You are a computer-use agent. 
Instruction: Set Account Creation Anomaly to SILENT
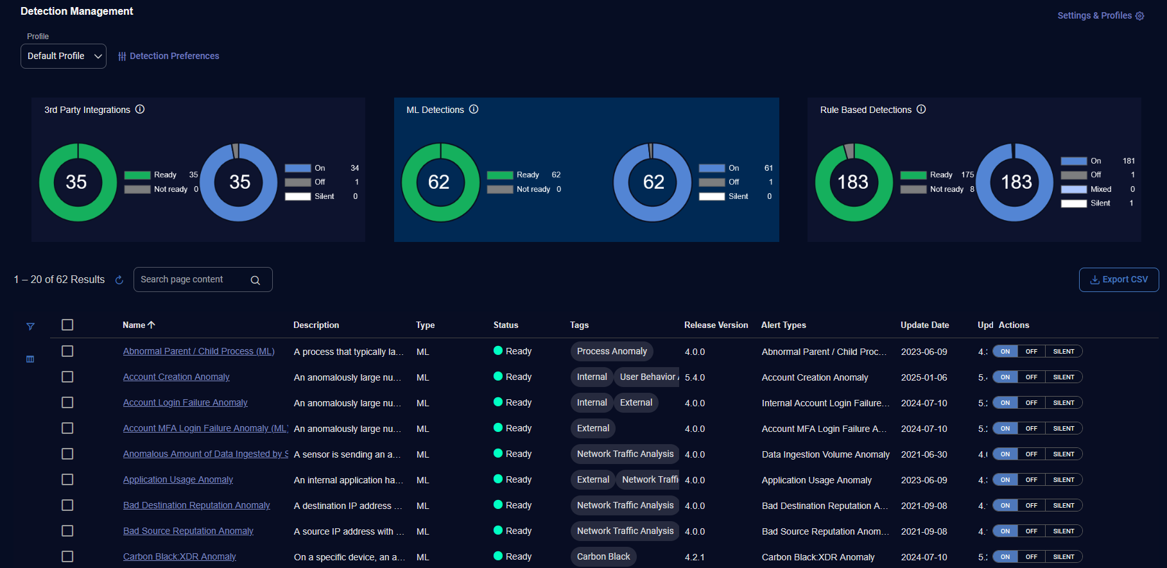(x=1064, y=377)
